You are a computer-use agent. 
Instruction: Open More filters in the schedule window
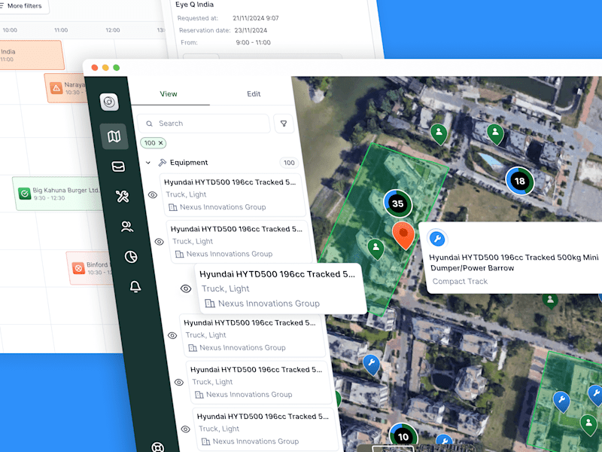coord(24,6)
